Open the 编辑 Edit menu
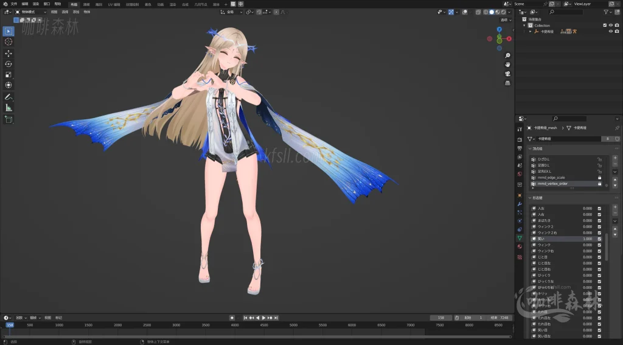Viewport: 623px width, 345px height. pos(24,4)
